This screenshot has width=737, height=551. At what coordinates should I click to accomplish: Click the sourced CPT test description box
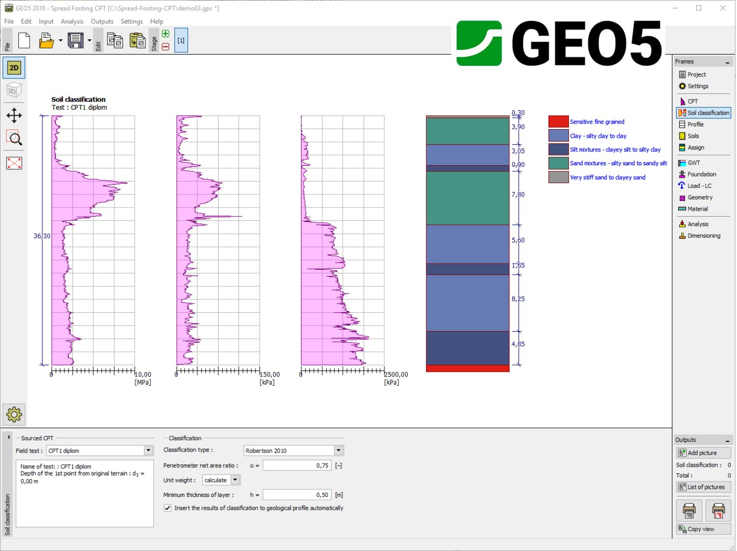[x=85, y=494]
